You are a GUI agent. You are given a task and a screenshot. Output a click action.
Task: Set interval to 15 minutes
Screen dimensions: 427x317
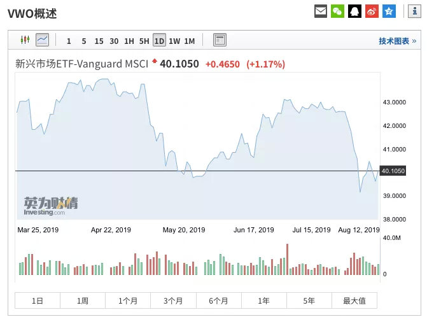click(x=99, y=41)
